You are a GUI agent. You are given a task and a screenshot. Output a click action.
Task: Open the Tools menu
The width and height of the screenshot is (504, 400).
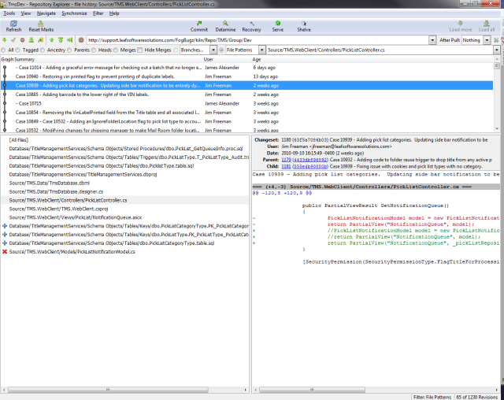click(9, 13)
